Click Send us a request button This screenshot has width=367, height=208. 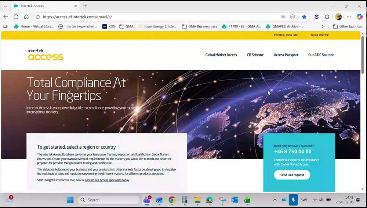click(x=292, y=175)
